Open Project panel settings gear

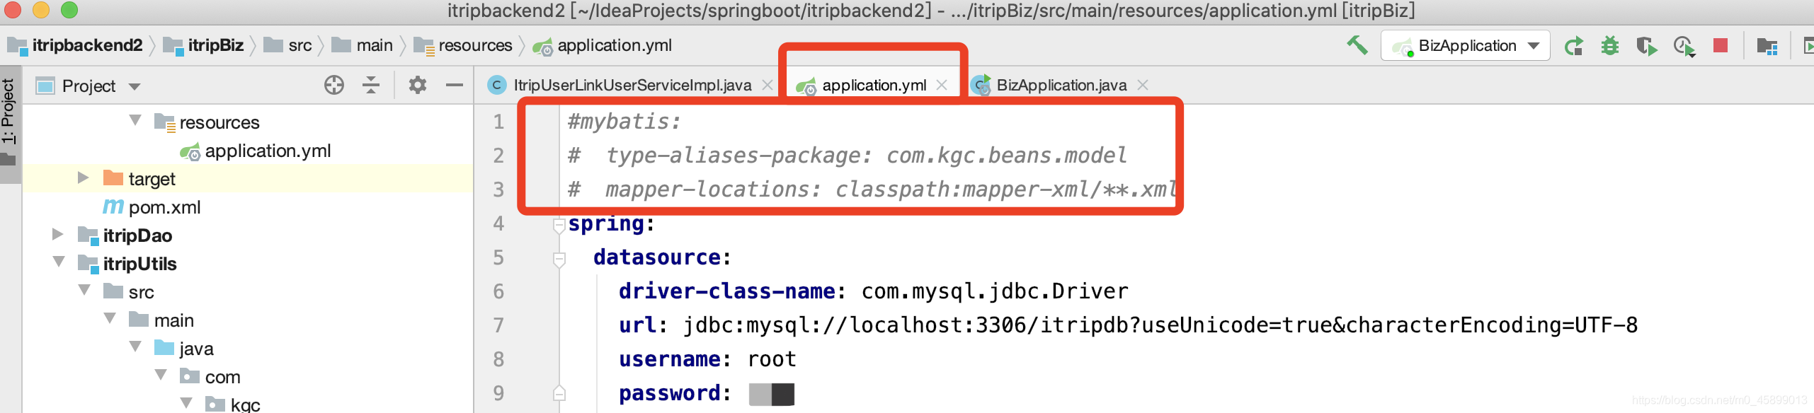pyautogui.click(x=418, y=86)
